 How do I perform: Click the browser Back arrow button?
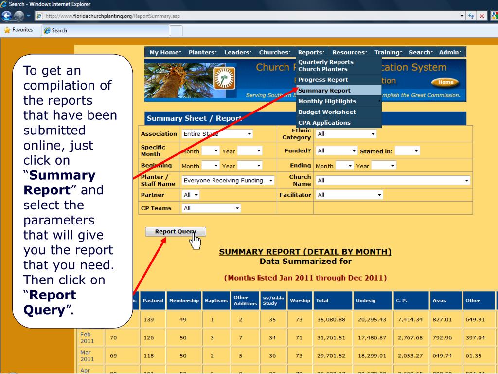(x=6, y=16)
